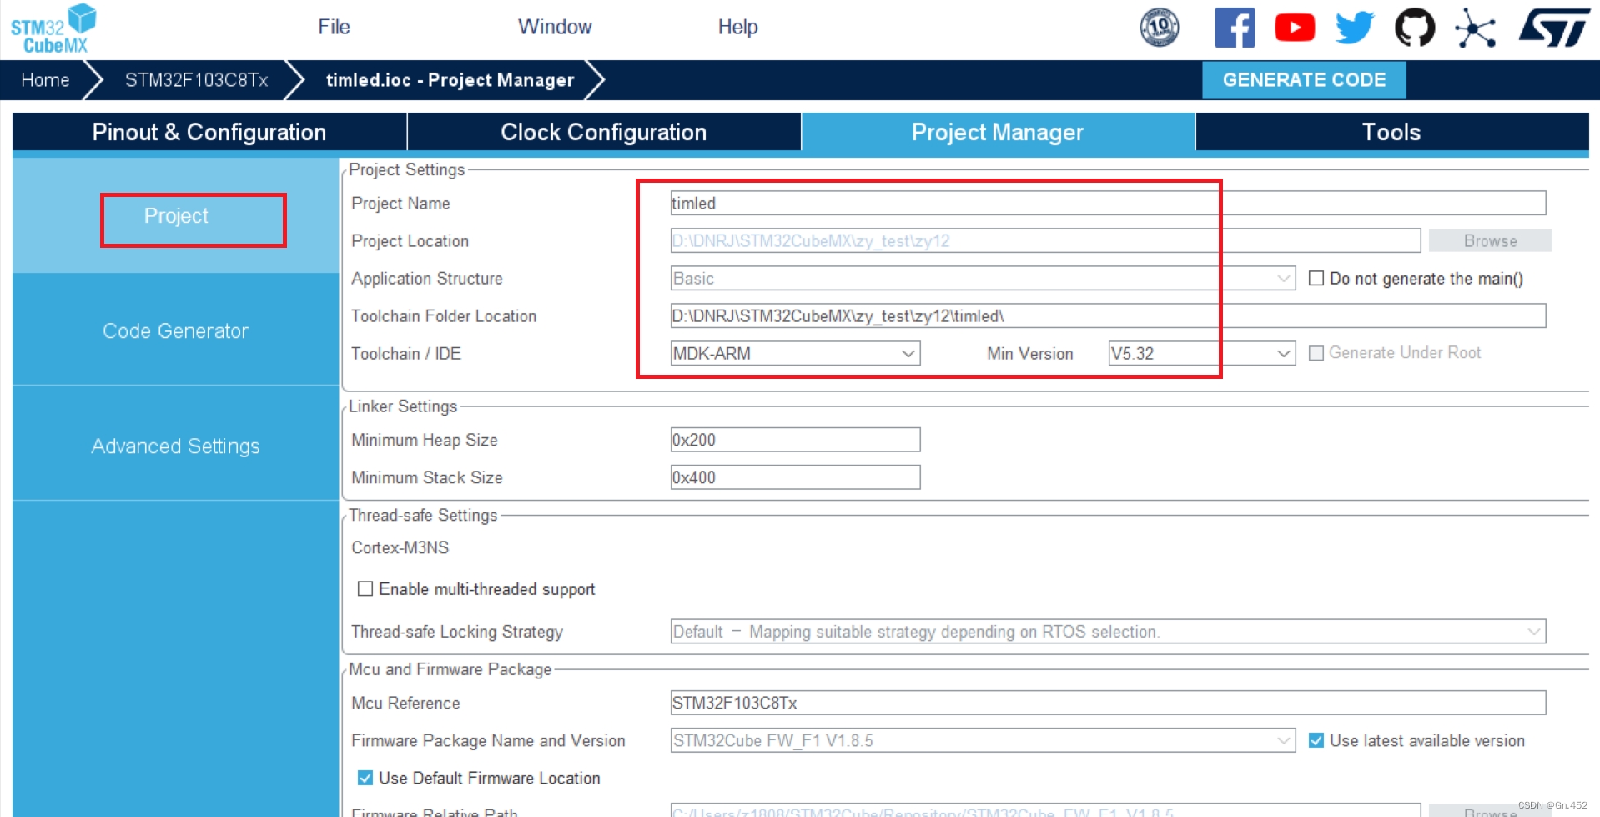The height and width of the screenshot is (817, 1600).
Task: Open the ST Facebook page icon
Action: [x=1235, y=28]
